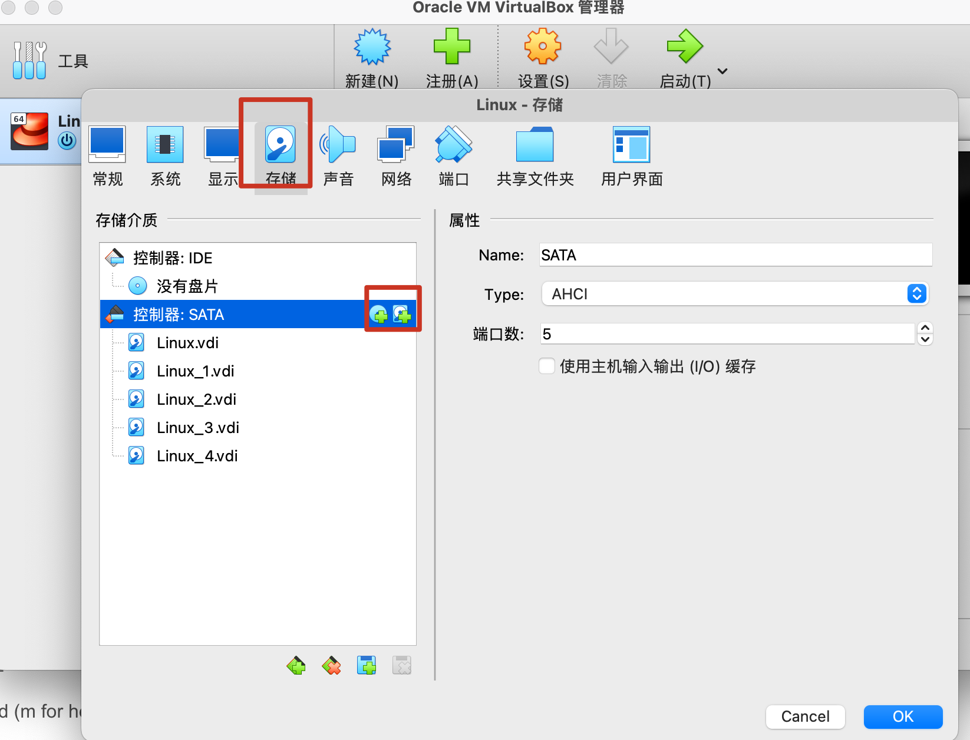The height and width of the screenshot is (740, 970).
Task: Click the remove controller icon below storage tree
Action: point(331,666)
